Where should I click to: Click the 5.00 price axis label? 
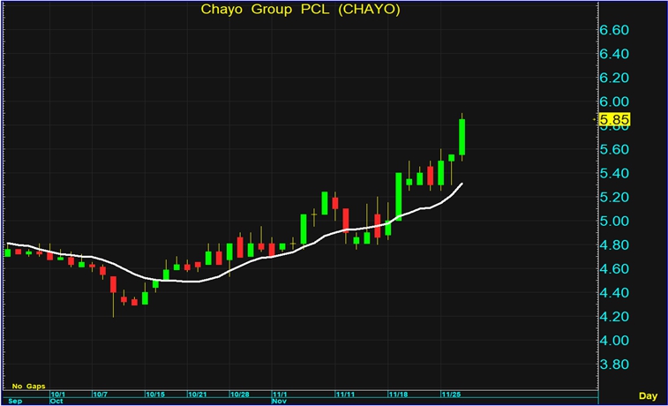(x=614, y=222)
